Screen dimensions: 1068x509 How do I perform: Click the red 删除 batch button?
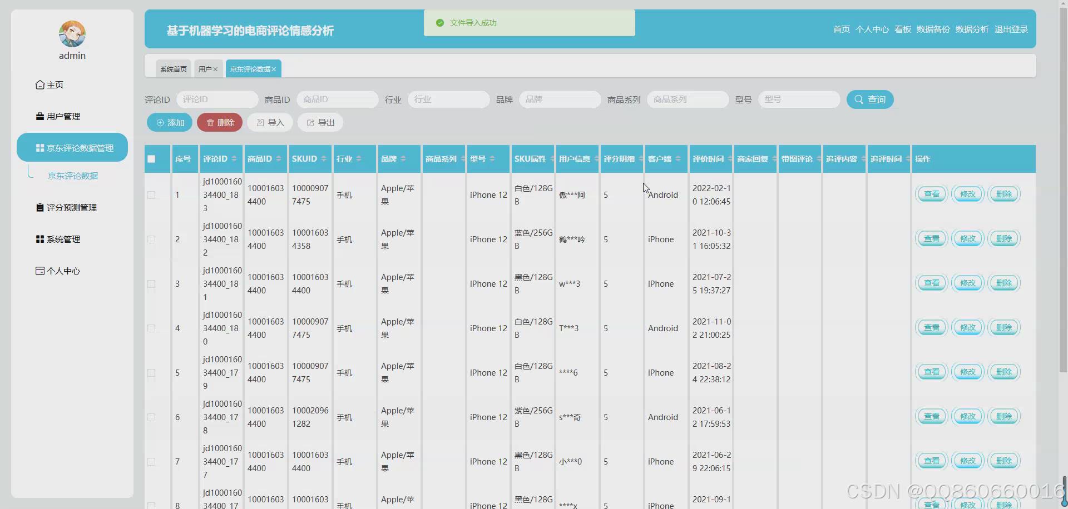220,122
